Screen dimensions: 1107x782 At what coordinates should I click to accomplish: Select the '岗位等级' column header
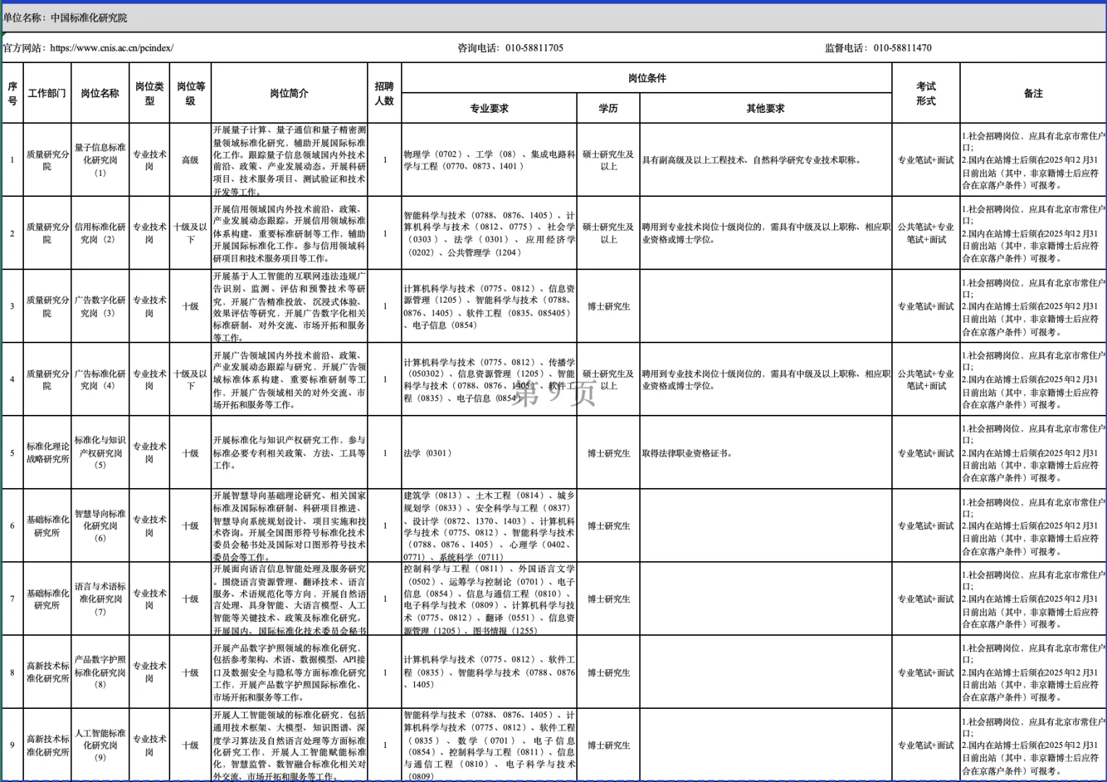click(x=190, y=93)
